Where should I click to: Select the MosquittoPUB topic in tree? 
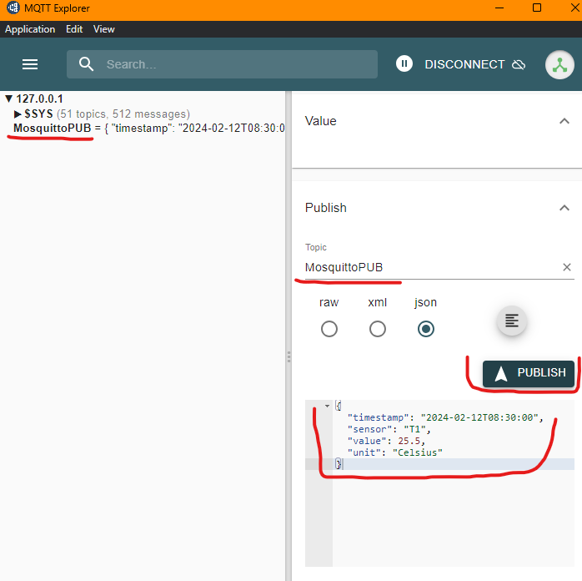click(52, 129)
